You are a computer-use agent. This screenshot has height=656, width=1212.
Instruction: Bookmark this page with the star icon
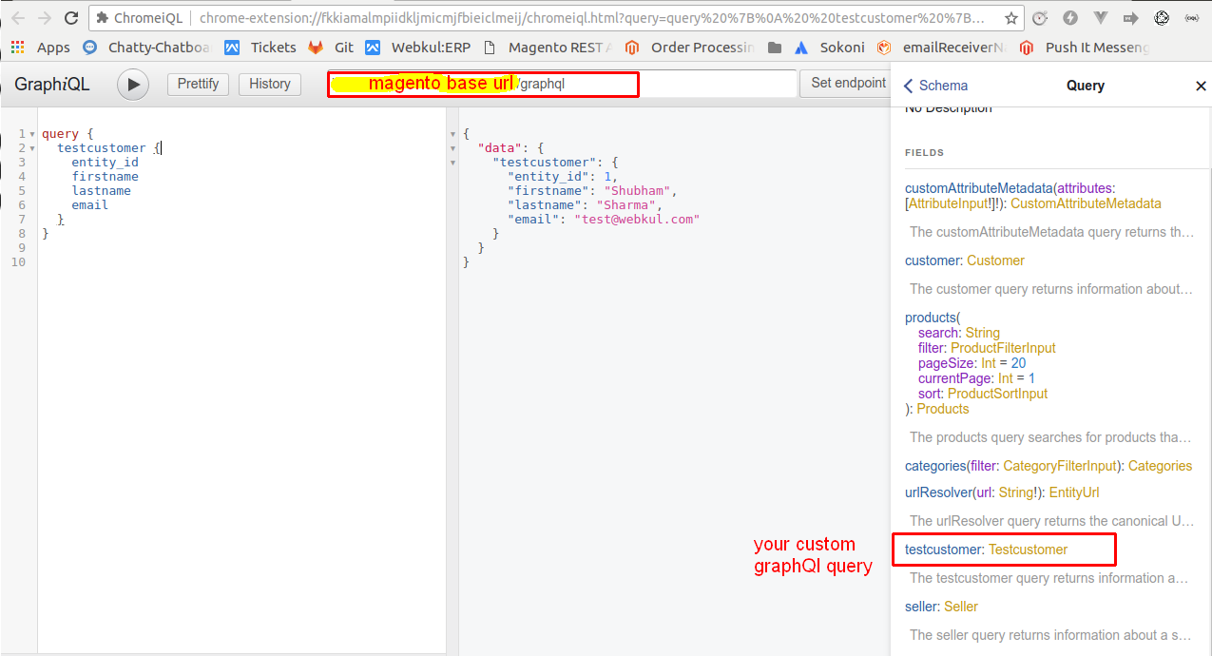tap(1011, 18)
